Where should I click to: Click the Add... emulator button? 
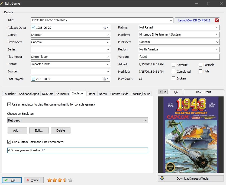click(17, 130)
